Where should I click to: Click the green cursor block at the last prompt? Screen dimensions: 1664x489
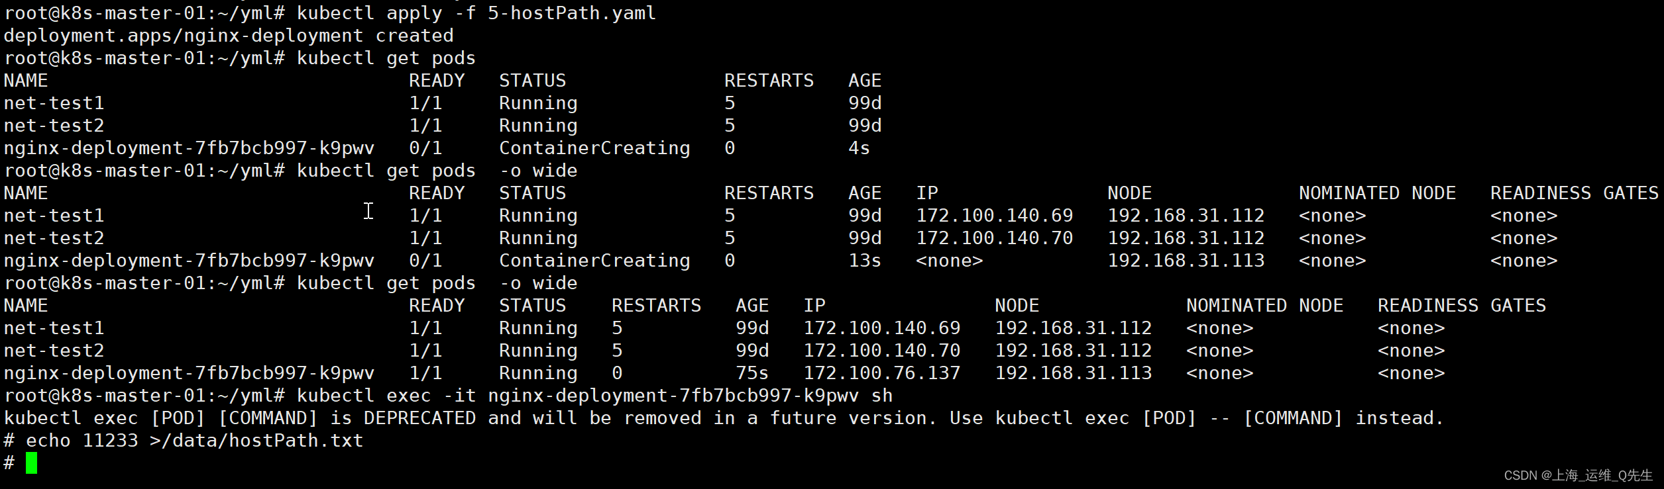32,463
